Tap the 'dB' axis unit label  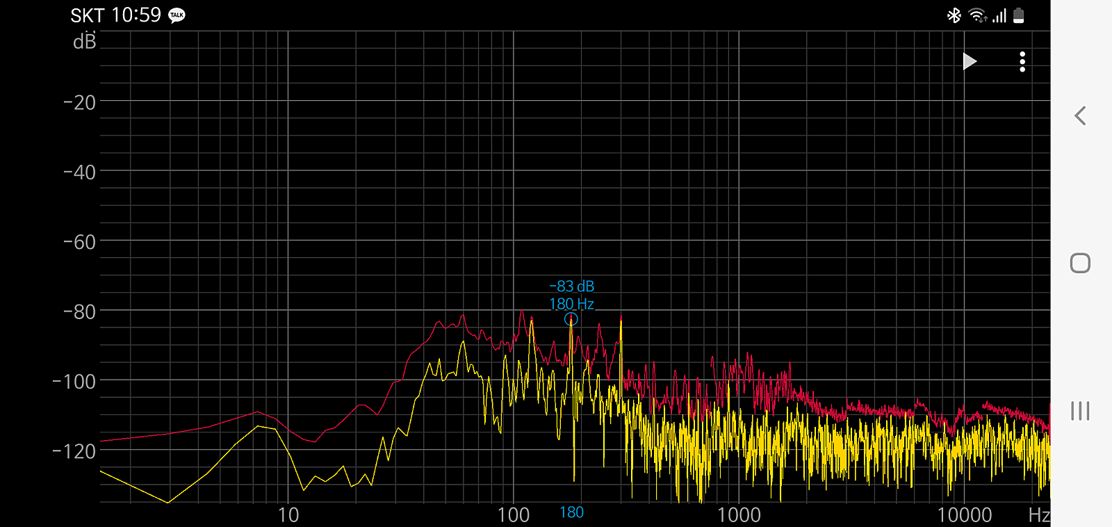pos(85,42)
